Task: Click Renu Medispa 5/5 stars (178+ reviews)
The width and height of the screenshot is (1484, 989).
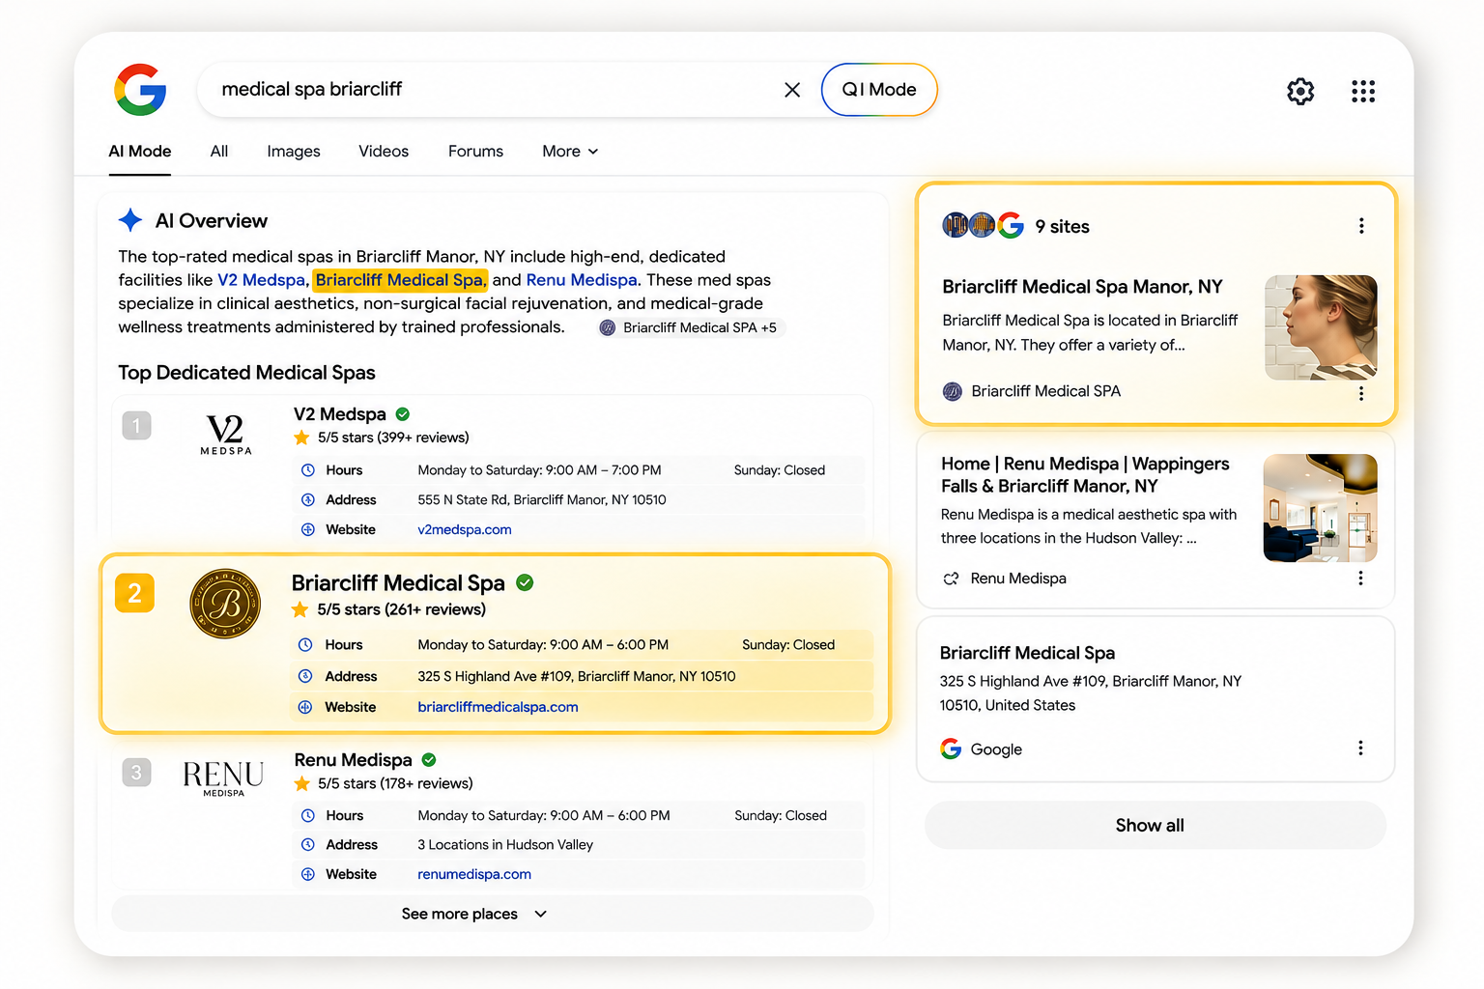Action: [395, 783]
